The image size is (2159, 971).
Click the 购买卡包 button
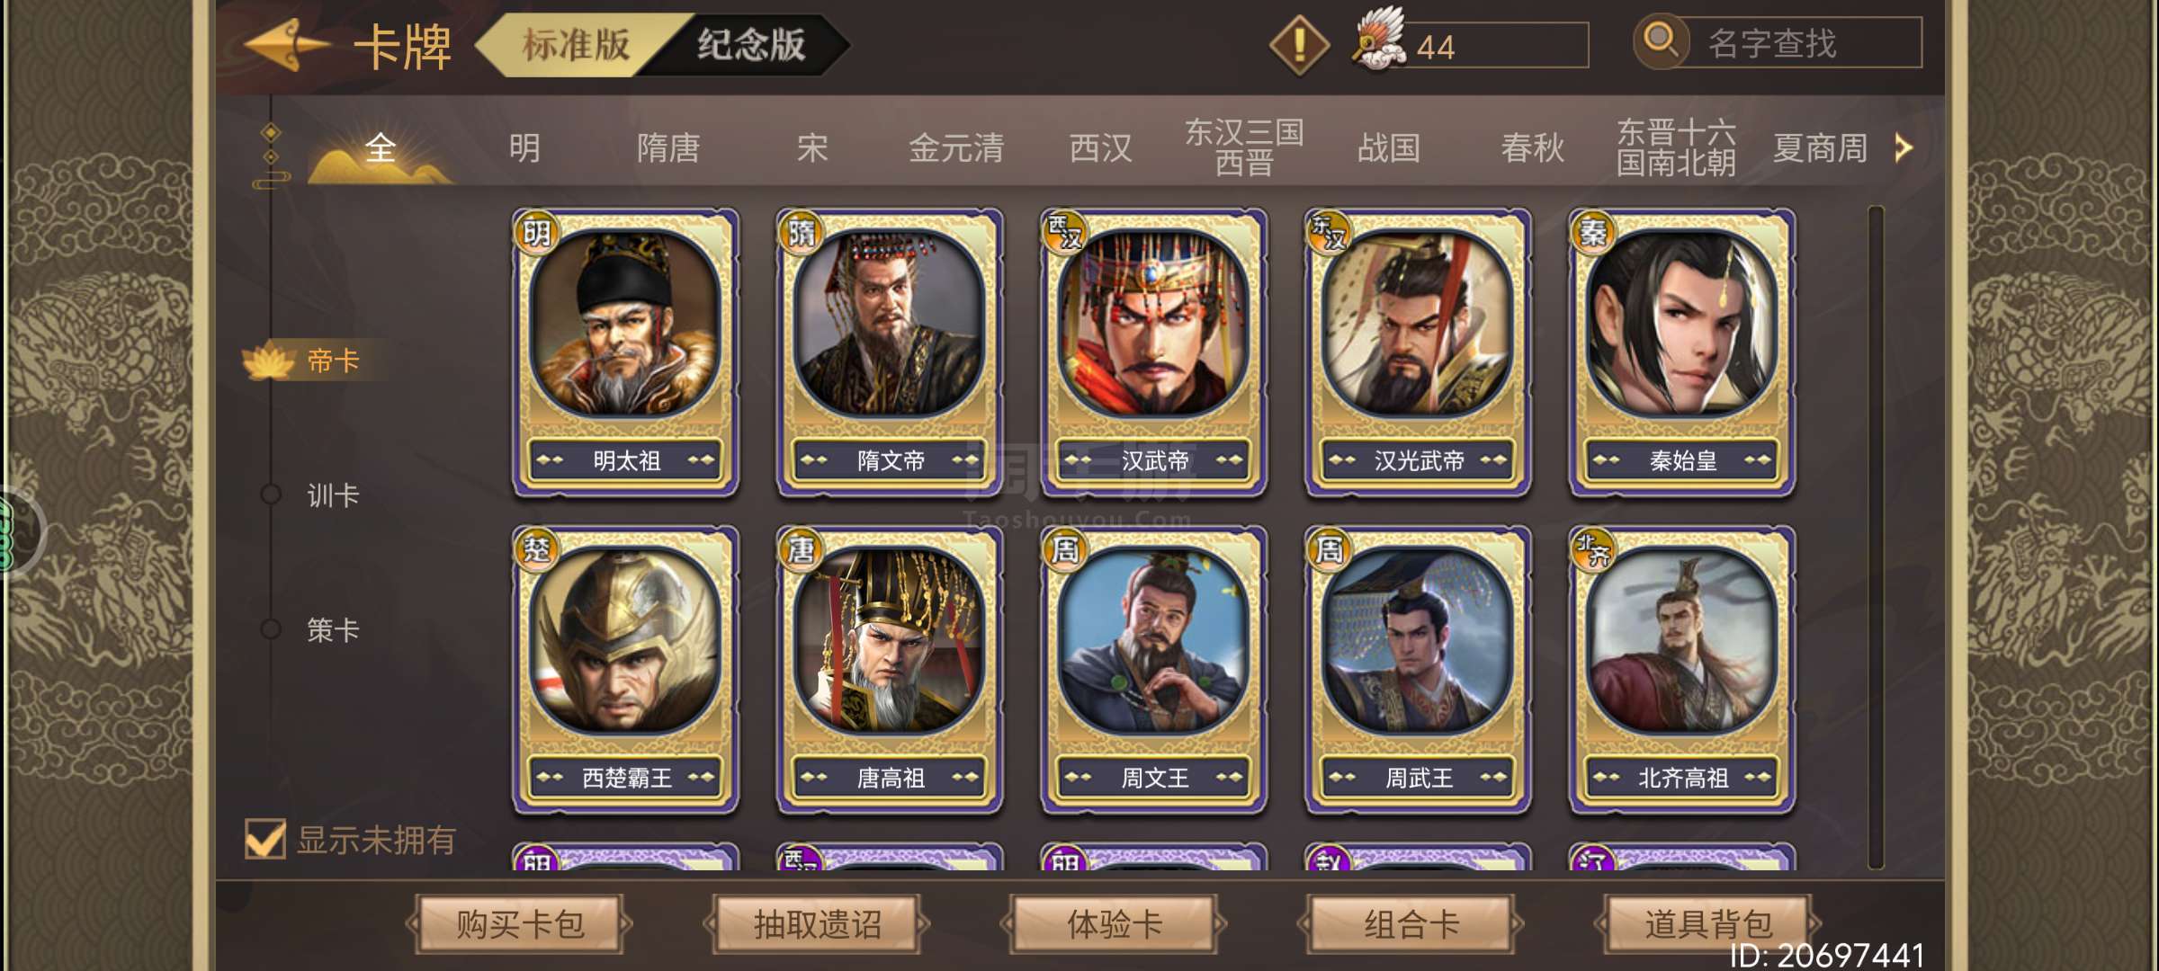click(x=520, y=924)
